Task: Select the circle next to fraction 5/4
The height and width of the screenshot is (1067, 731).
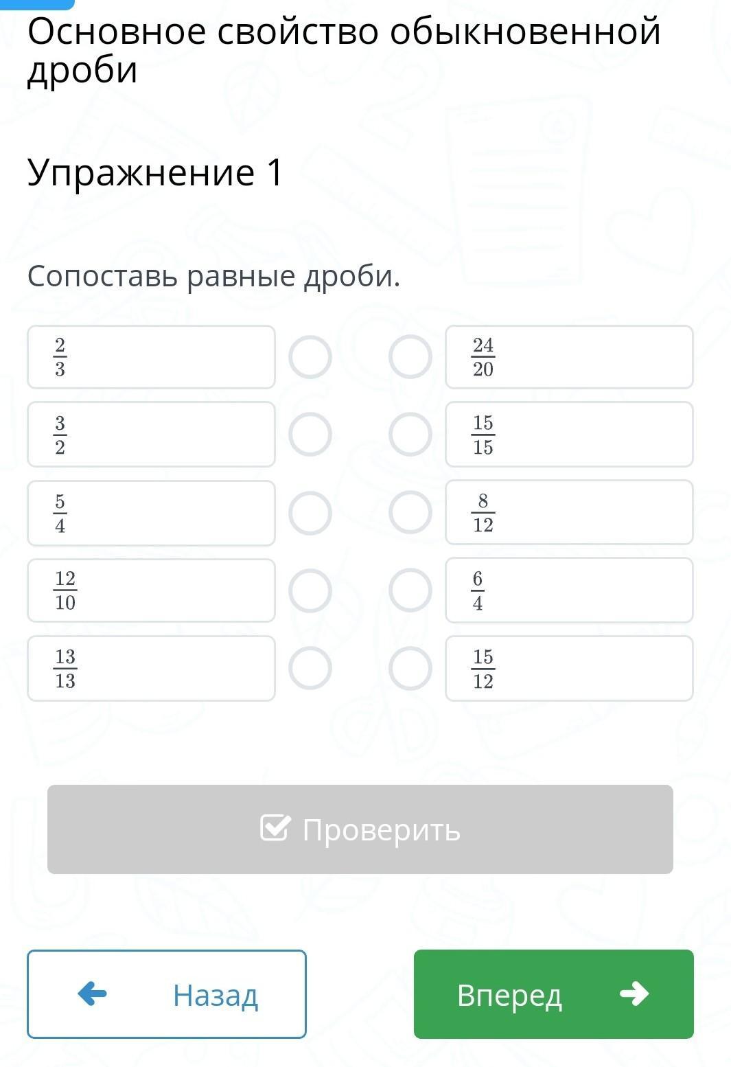Action: click(310, 513)
